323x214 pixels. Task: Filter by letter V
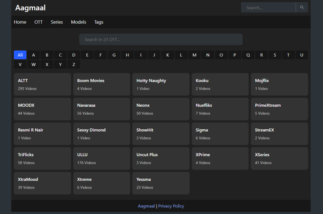pos(20,65)
